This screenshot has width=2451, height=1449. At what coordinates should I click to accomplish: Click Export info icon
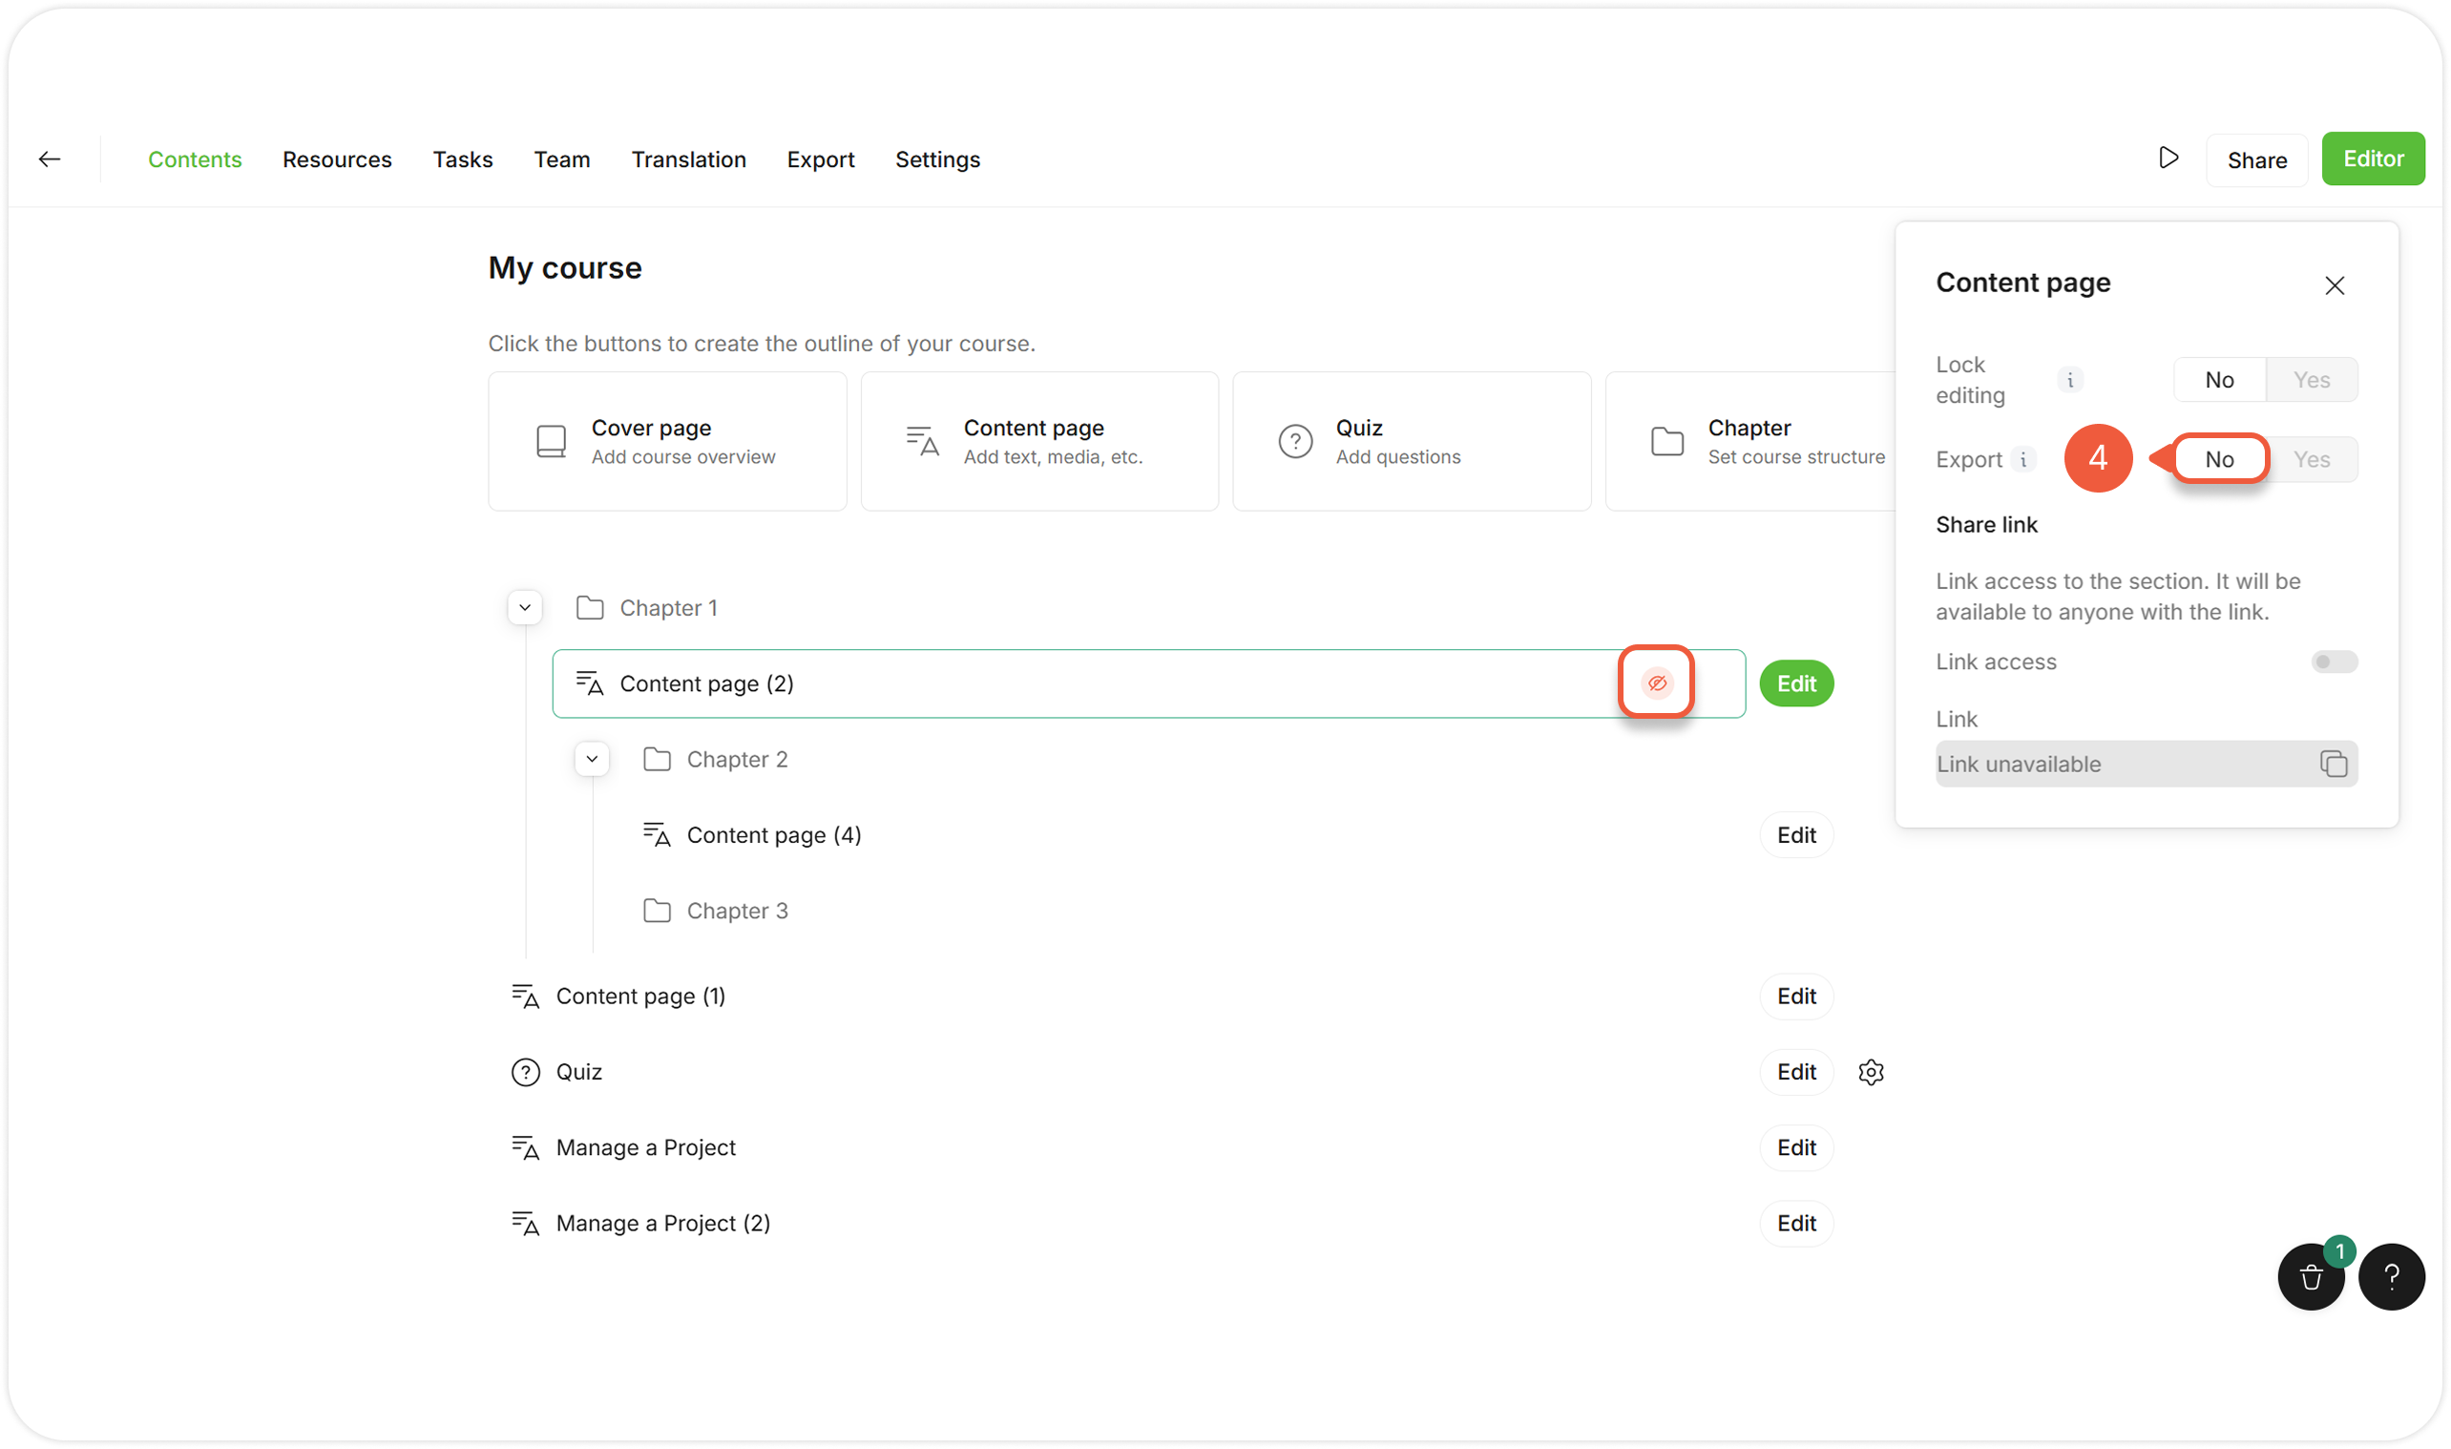pyautogui.click(x=2023, y=459)
